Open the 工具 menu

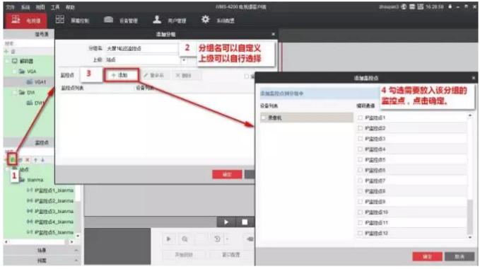pyautogui.click(x=55, y=7)
